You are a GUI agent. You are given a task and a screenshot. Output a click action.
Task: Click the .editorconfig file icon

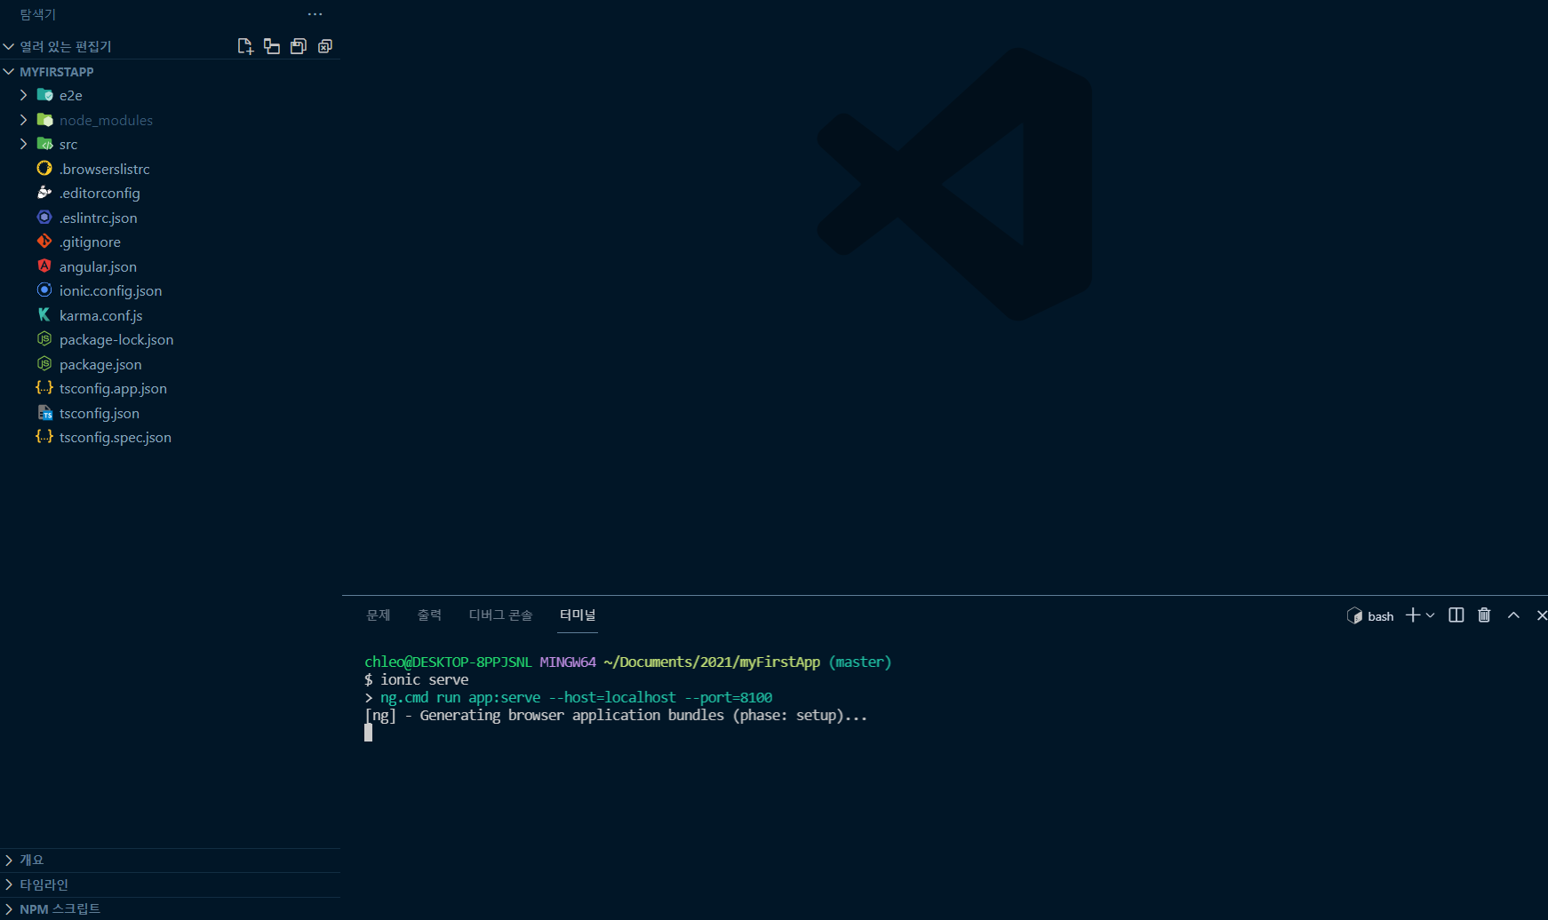[44, 193]
